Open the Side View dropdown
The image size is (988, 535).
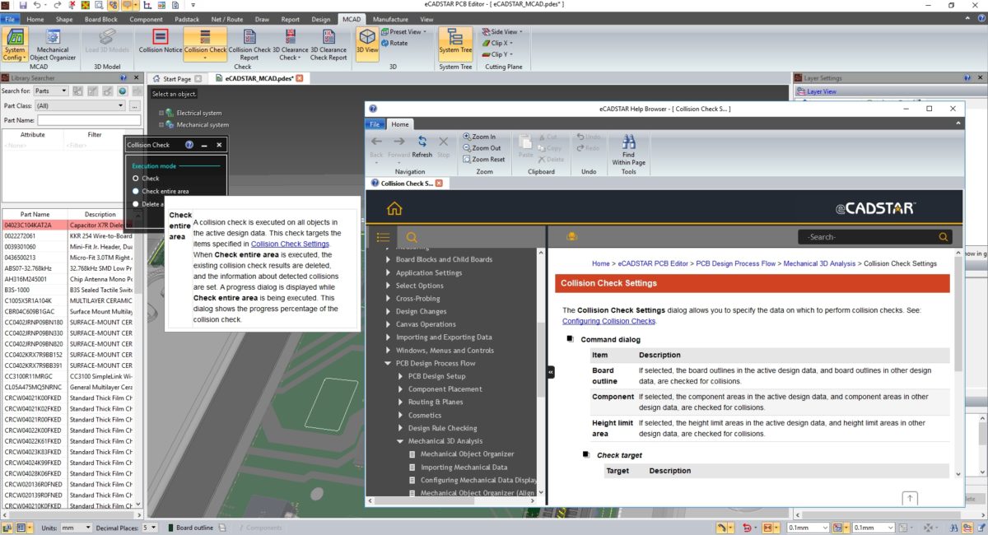tap(501, 32)
